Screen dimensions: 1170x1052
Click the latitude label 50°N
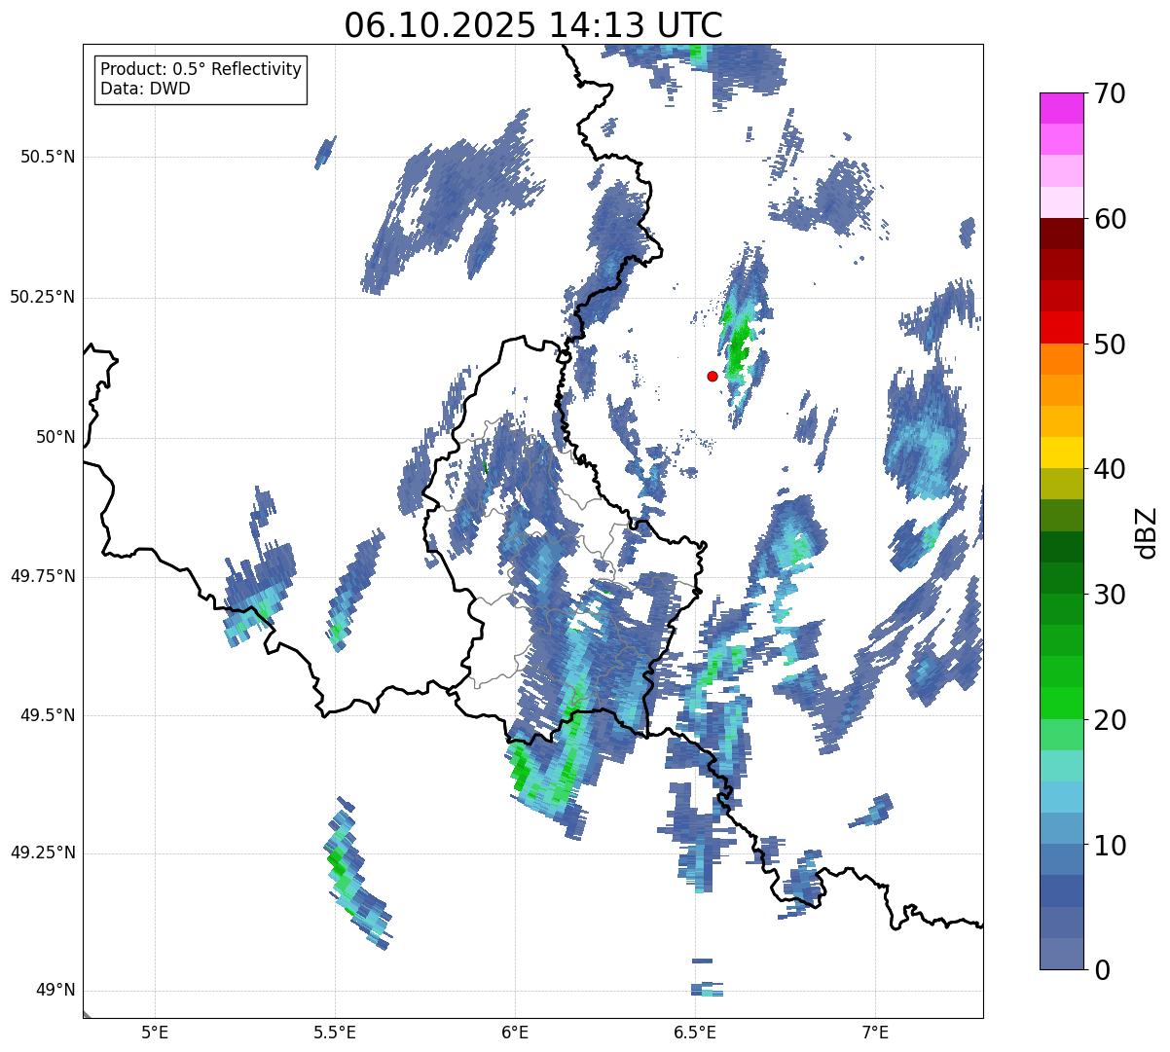[55, 438]
